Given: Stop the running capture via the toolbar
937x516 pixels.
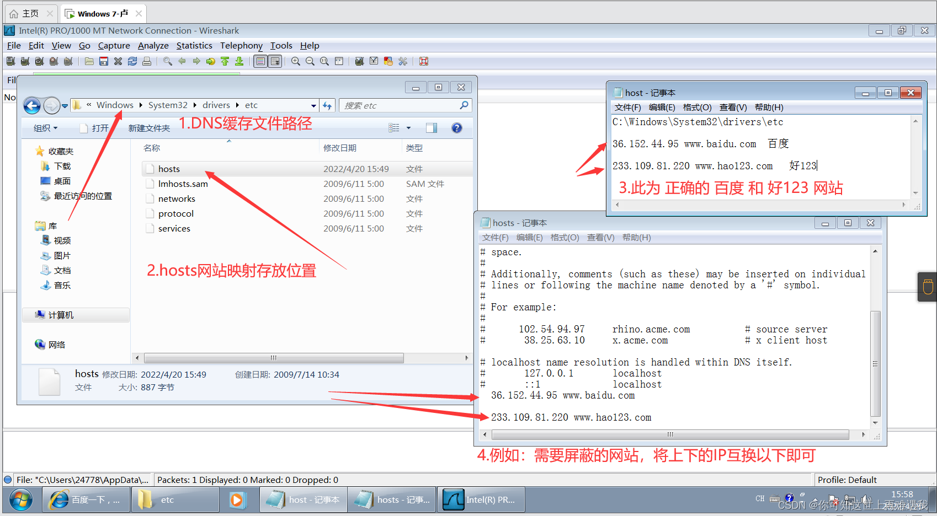Looking at the screenshot, I should (x=54, y=61).
